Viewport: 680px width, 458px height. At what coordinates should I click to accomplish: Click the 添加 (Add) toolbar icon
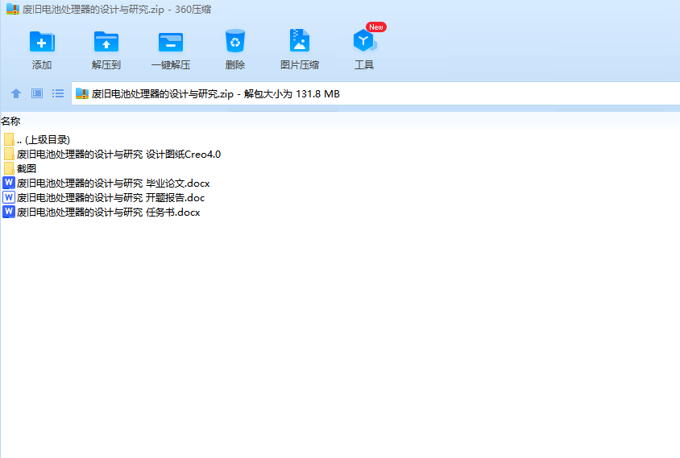click(42, 43)
